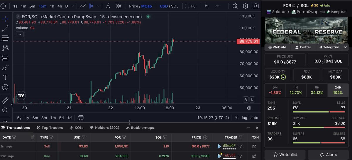Viewport: 352px width, 160px height.
Task: Open the TYPE column filter
Action: pyautogui.click(x=51, y=137)
